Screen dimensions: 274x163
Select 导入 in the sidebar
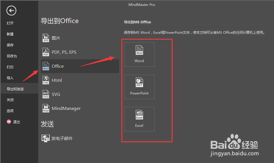tap(10, 78)
